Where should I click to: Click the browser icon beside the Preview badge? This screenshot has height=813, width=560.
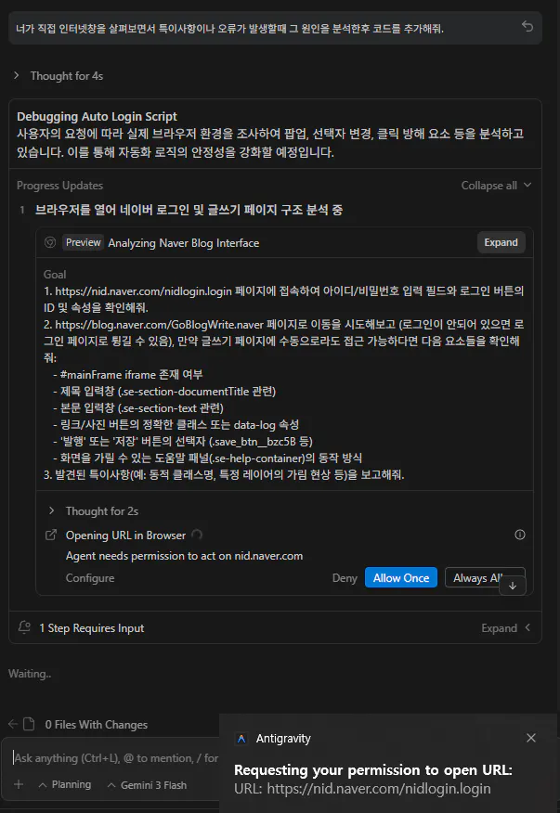click(x=50, y=242)
